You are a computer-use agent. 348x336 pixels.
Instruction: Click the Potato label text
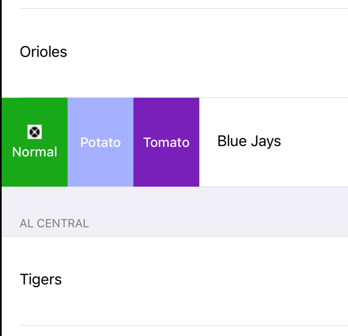click(x=101, y=143)
